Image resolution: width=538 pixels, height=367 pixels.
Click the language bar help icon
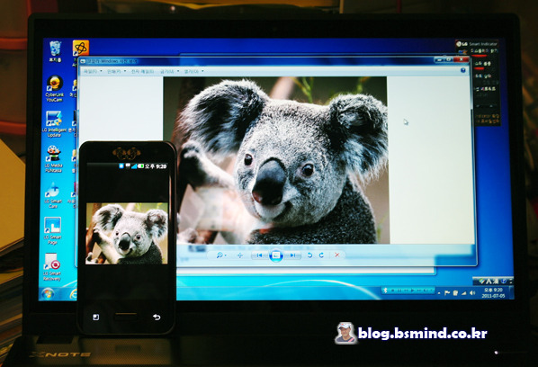coord(503,282)
